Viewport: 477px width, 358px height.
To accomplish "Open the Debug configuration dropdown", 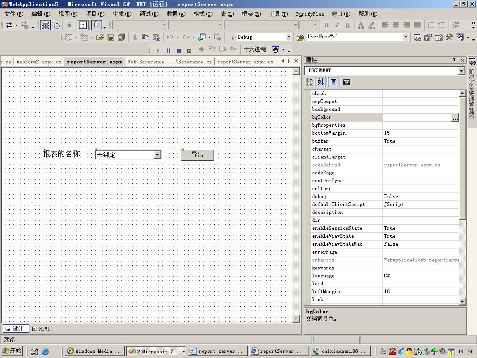I will (x=289, y=37).
